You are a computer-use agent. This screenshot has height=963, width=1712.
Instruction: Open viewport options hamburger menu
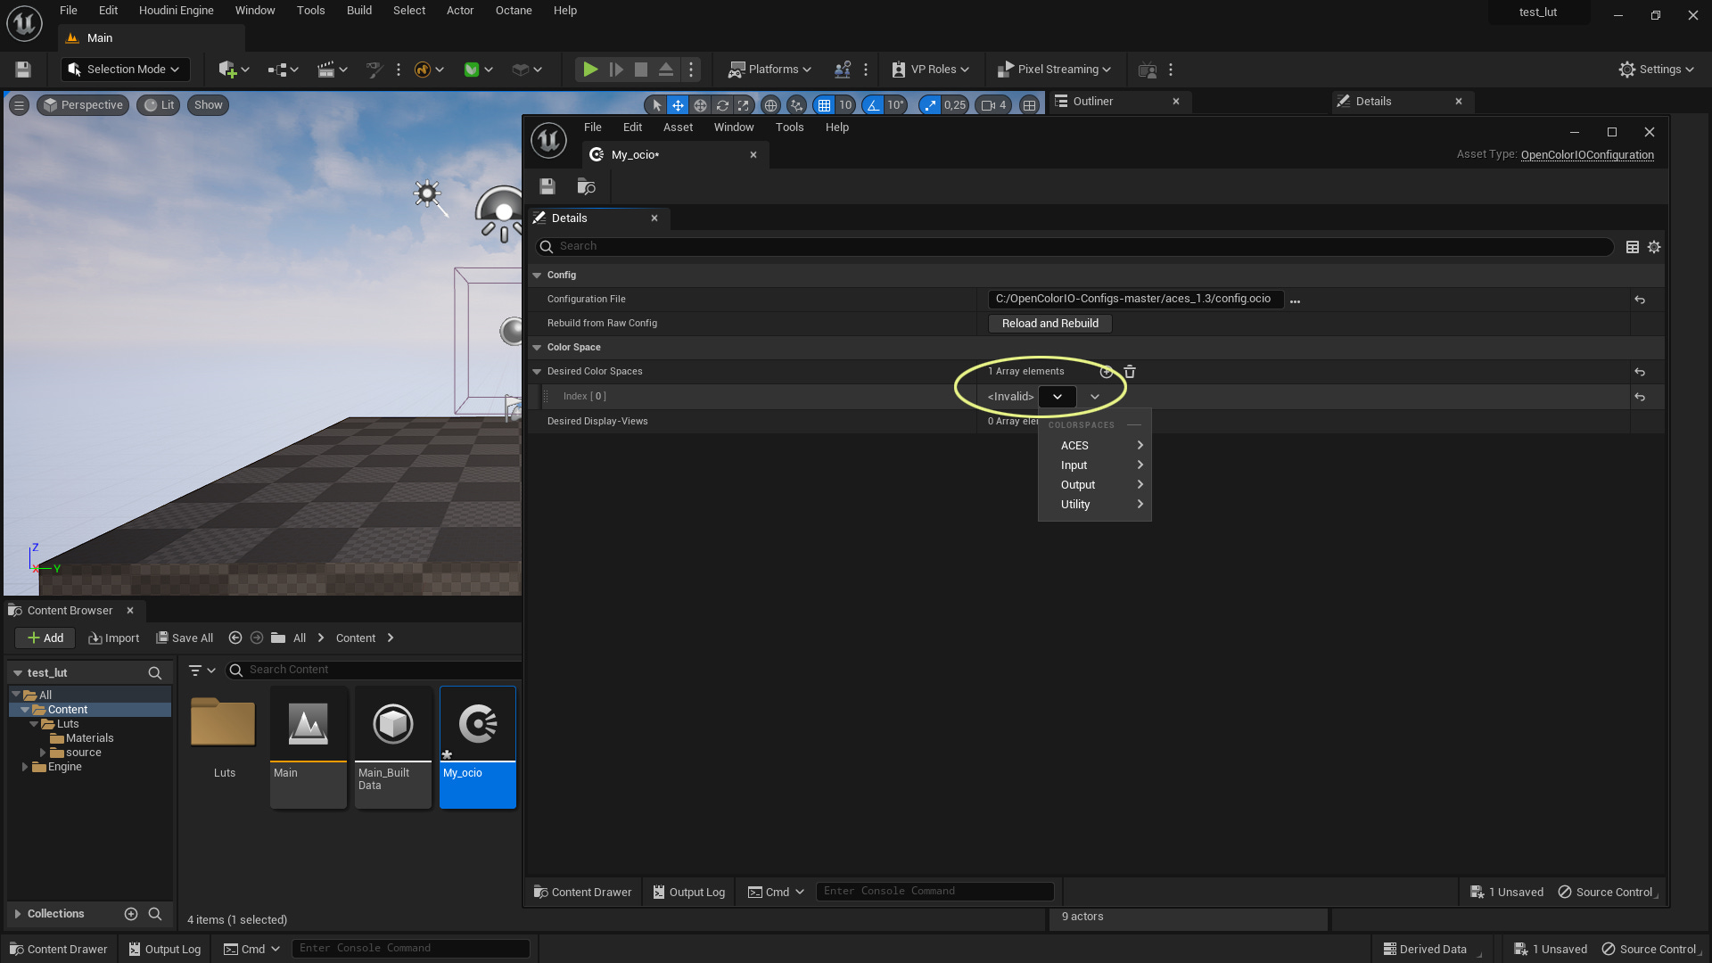[x=19, y=105]
